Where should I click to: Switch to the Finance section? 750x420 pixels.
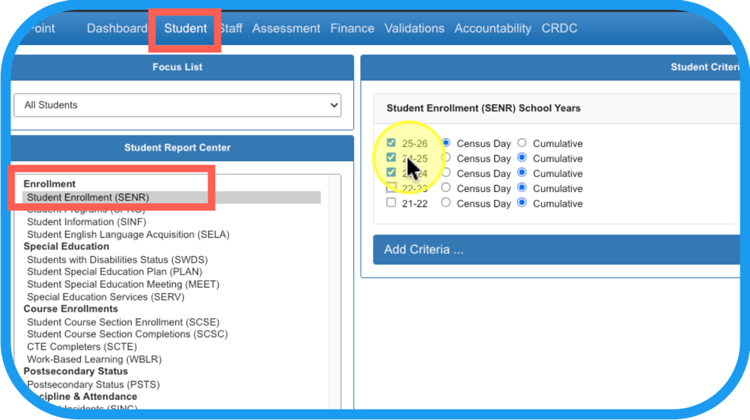coord(352,29)
